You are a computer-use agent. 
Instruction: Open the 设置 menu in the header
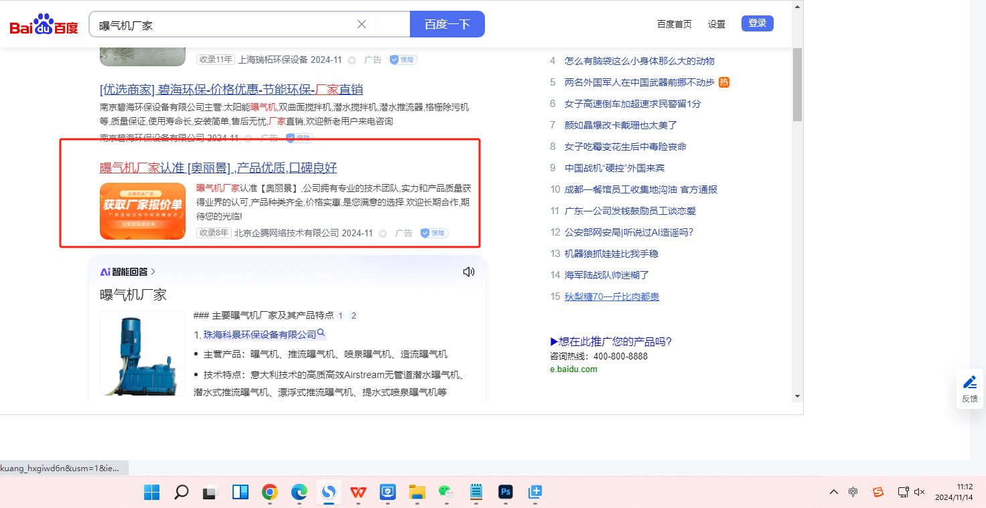pyautogui.click(x=717, y=24)
